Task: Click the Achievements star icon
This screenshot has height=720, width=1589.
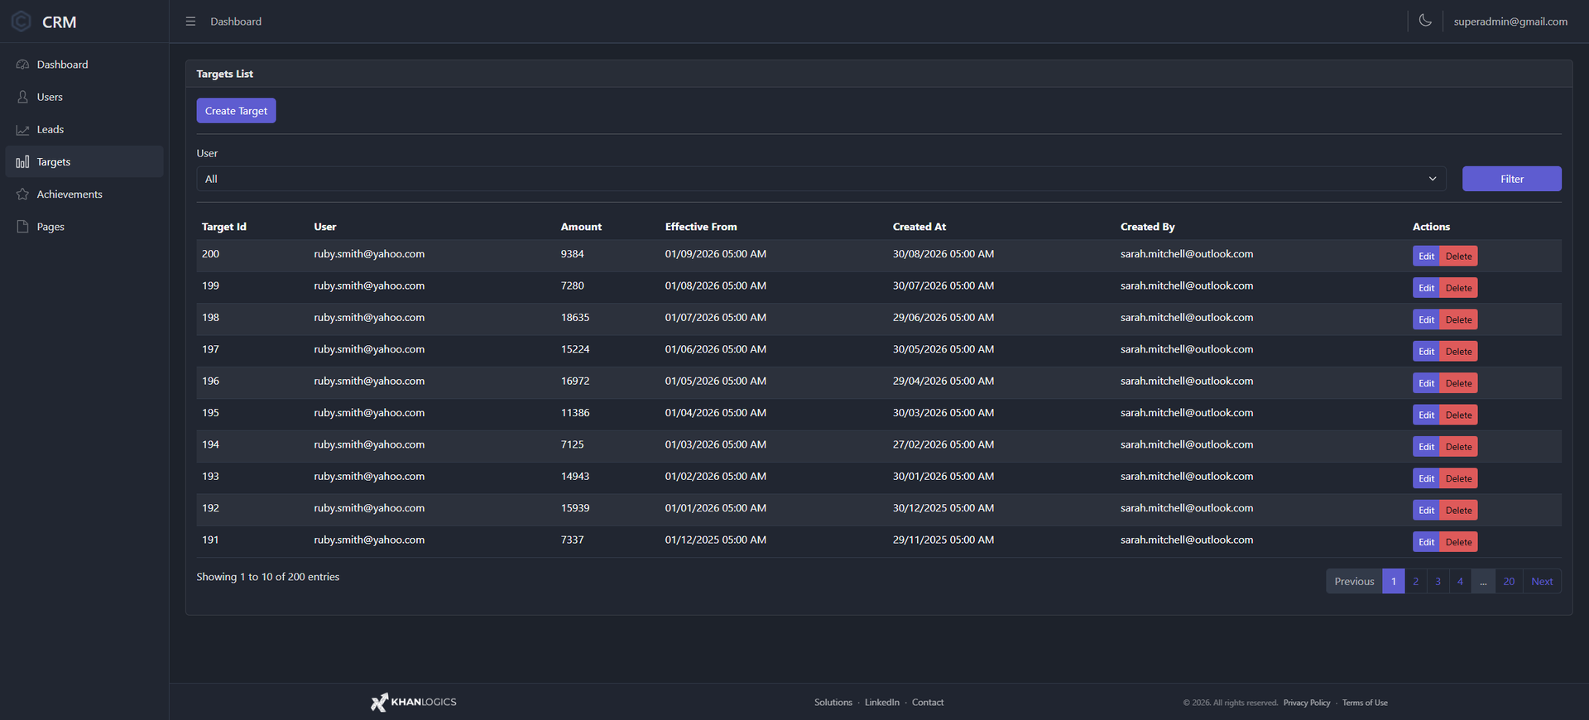Action: (x=22, y=194)
